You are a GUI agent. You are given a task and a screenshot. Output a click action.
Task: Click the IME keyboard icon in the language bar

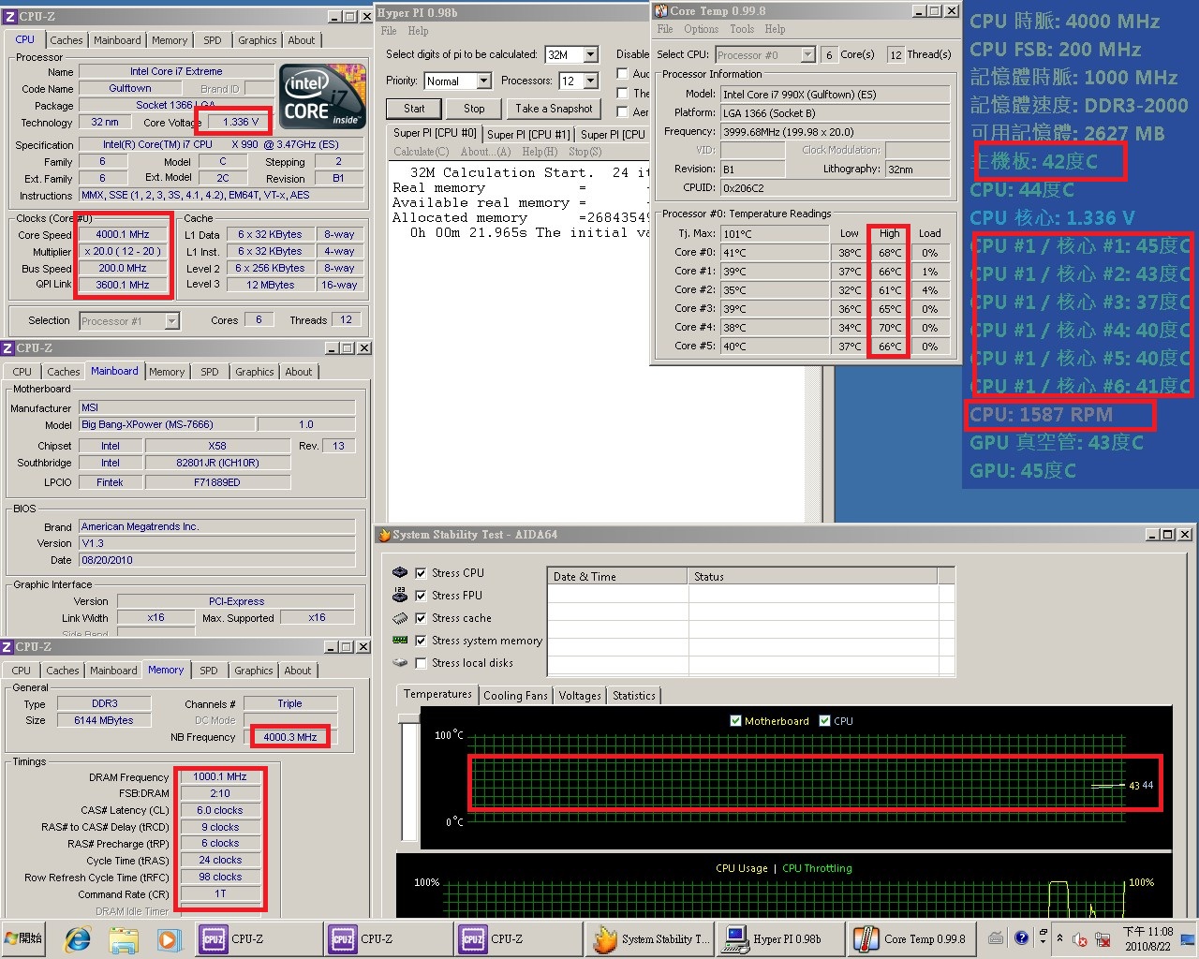pyautogui.click(x=996, y=937)
